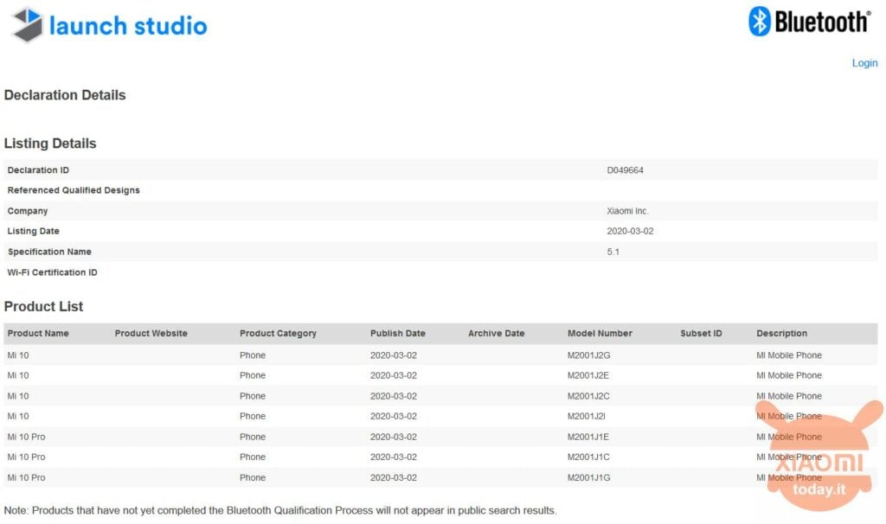Screen dimensions: 886x524
Task: Click the Product Name column header
Action: 38,333
